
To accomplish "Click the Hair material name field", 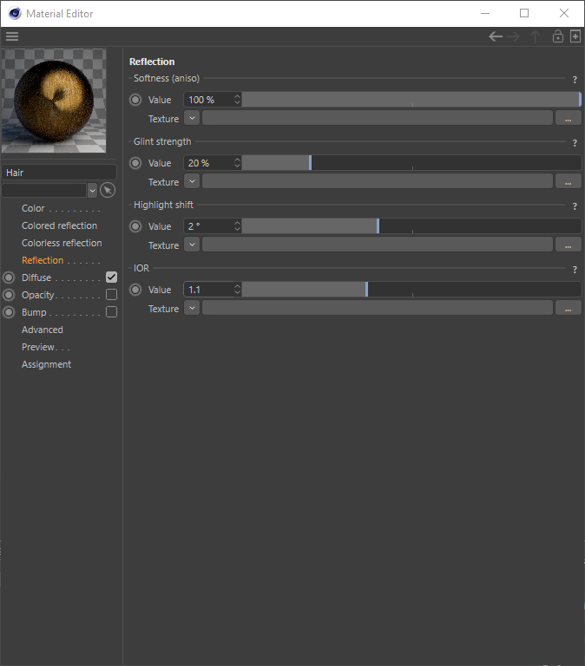I will [59, 173].
